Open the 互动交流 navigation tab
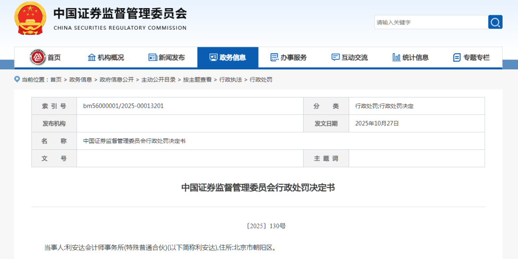The width and height of the screenshot is (518, 259). coord(350,57)
